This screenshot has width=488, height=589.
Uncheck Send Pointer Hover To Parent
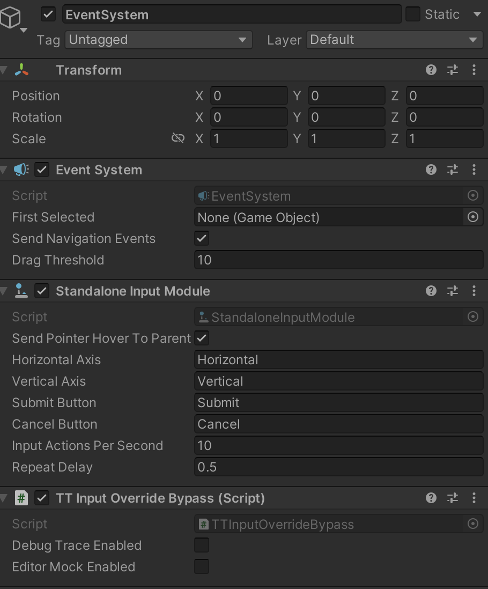coord(202,338)
